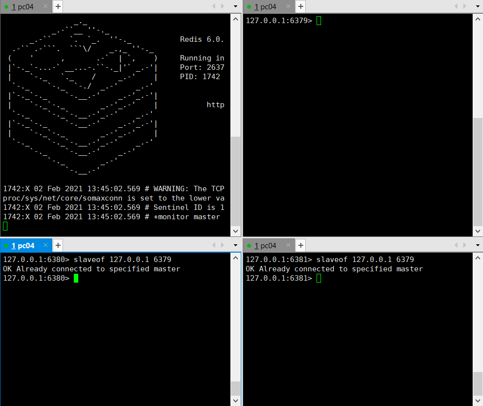This screenshot has height=406, width=483.
Task: Go to previous tab in sentinel pane
Action: 214,6
